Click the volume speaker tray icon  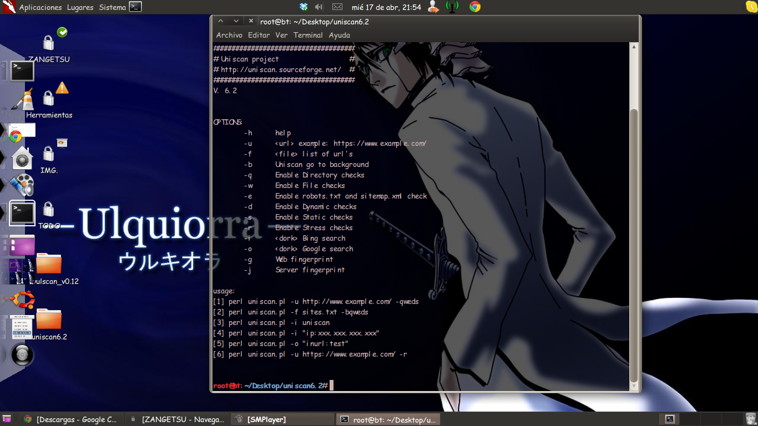click(x=319, y=7)
